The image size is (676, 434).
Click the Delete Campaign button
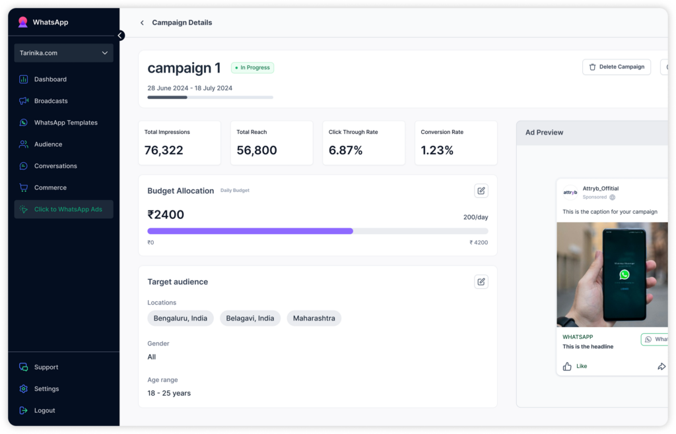point(617,67)
